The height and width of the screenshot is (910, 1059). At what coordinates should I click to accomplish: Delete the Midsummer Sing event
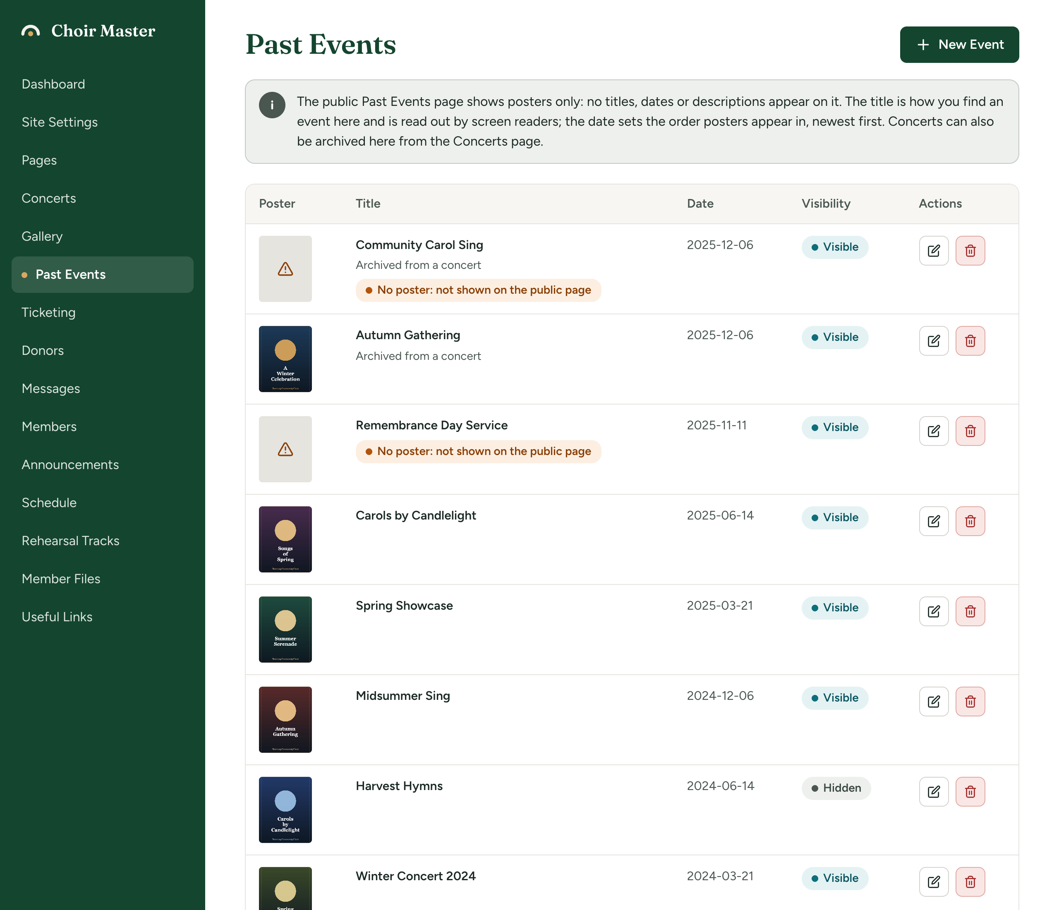[970, 702]
